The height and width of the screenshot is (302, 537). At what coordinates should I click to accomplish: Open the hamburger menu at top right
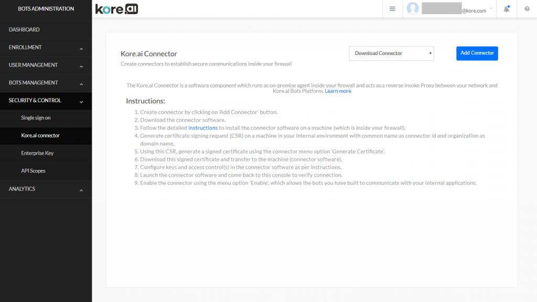(x=392, y=8)
